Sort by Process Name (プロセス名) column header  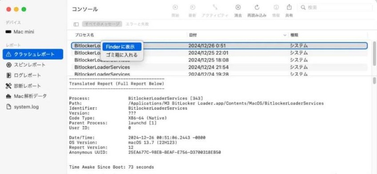(x=85, y=35)
